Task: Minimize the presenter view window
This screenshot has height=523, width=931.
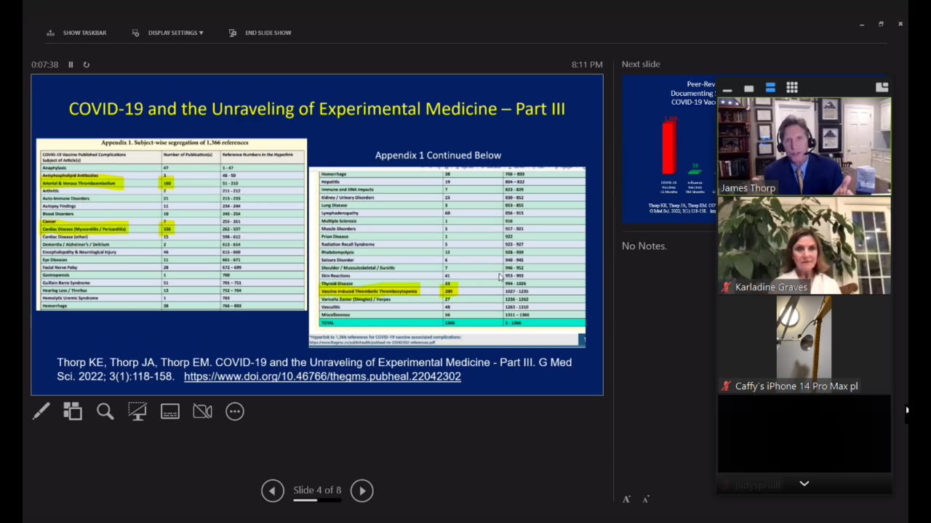Action: tap(862, 24)
